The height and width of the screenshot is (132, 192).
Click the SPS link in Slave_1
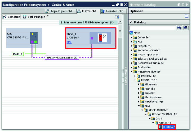(69, 42)
